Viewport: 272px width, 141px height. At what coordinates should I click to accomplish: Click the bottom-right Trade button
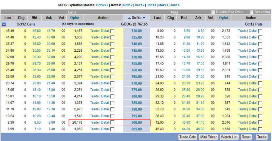[262, 137]
